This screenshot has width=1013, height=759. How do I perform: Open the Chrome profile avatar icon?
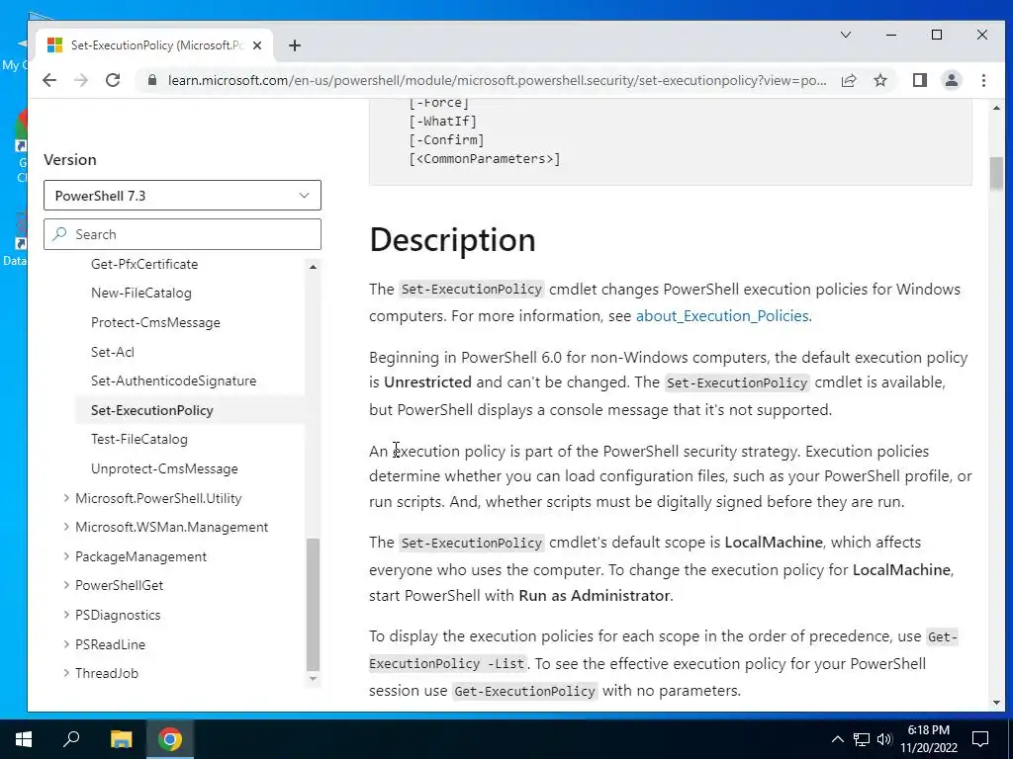click(x=952, y=80)
